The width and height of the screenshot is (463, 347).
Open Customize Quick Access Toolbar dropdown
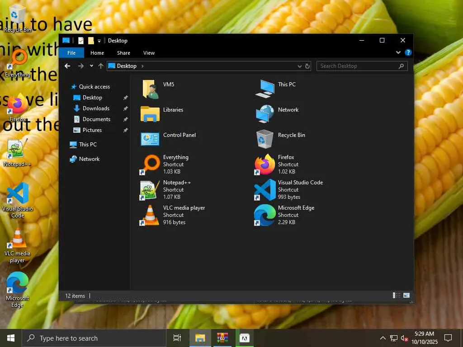(99, 41)
